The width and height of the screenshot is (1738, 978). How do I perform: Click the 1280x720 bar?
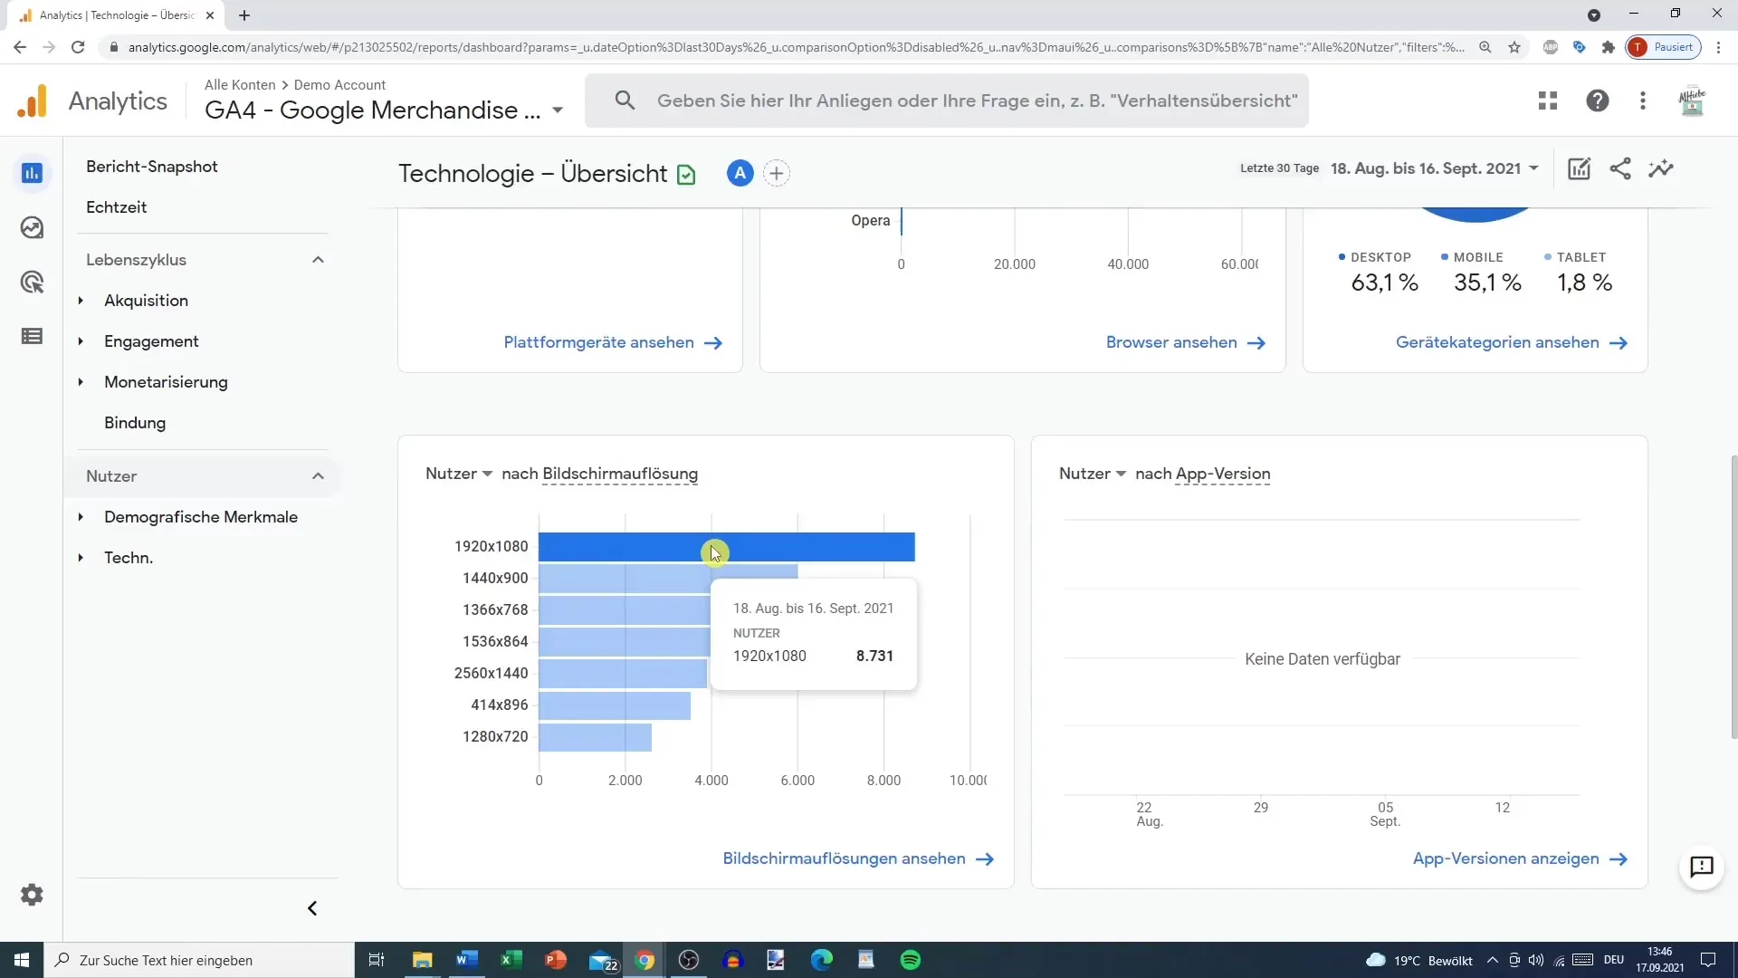595,737
